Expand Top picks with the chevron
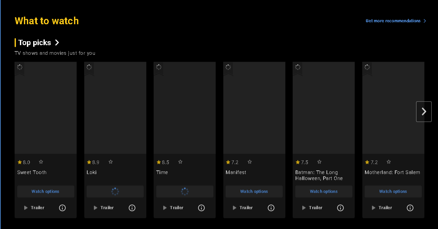438x229 pixels. [x=57, y=42]
